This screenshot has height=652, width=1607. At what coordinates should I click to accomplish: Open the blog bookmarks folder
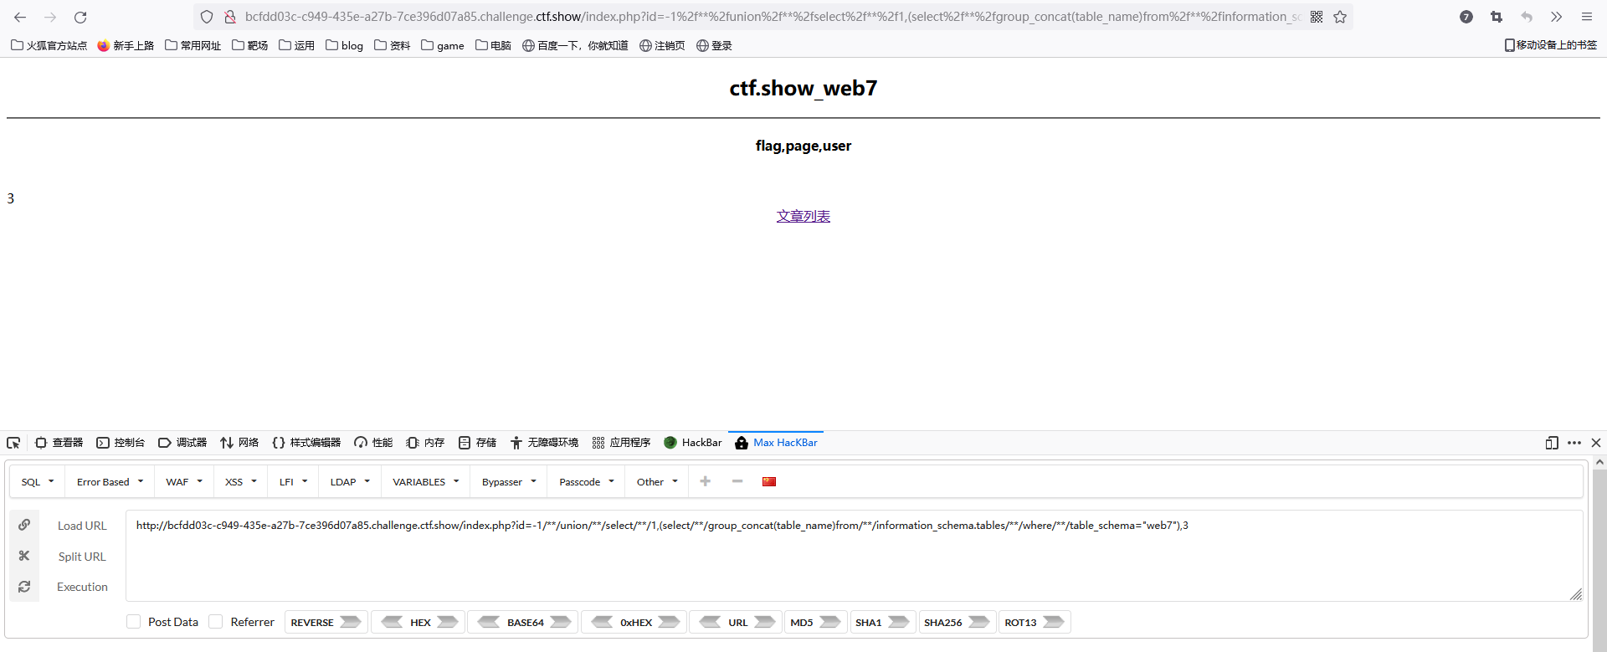click(344, 45)
